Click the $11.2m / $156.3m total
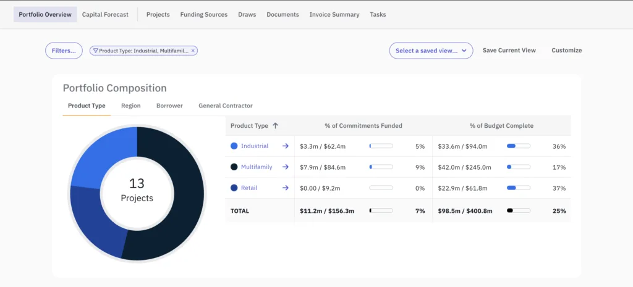This screenshot has width=633, height=287. [327, 211]
